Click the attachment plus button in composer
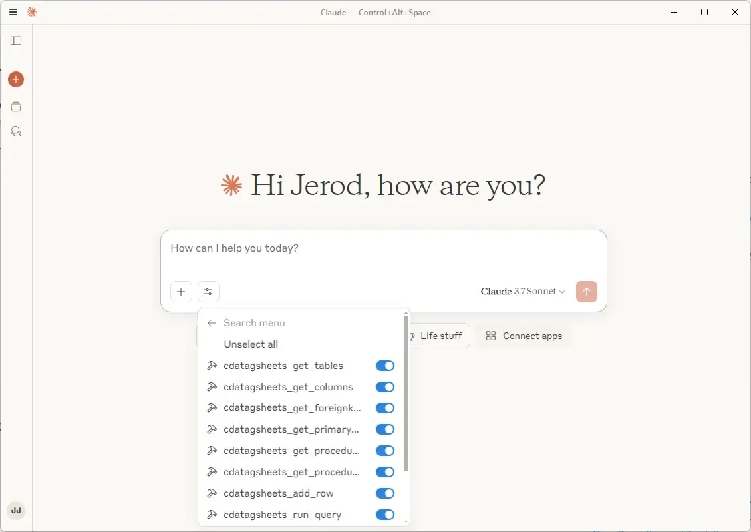This screenshot has width=751, height=532. point(181,292)
